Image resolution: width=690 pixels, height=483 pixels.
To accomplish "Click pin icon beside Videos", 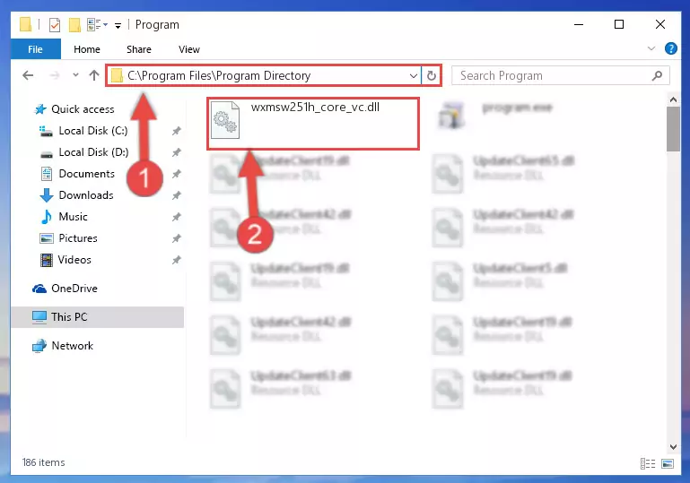I will 177,260.
